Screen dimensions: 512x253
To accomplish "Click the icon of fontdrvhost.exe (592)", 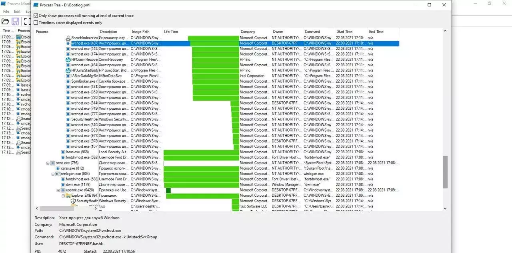I will [x=63, y=158].
